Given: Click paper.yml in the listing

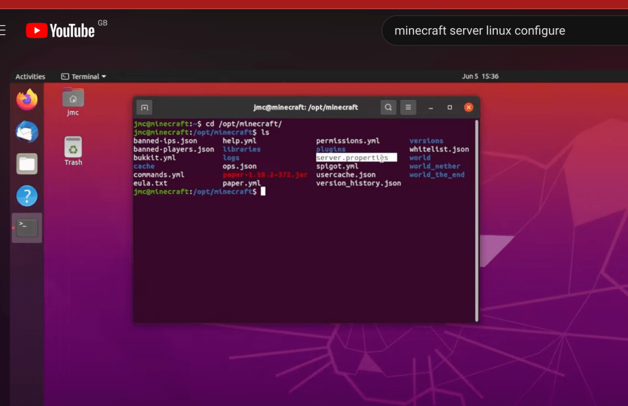Looking at the screenshot, I should point(242,183).
